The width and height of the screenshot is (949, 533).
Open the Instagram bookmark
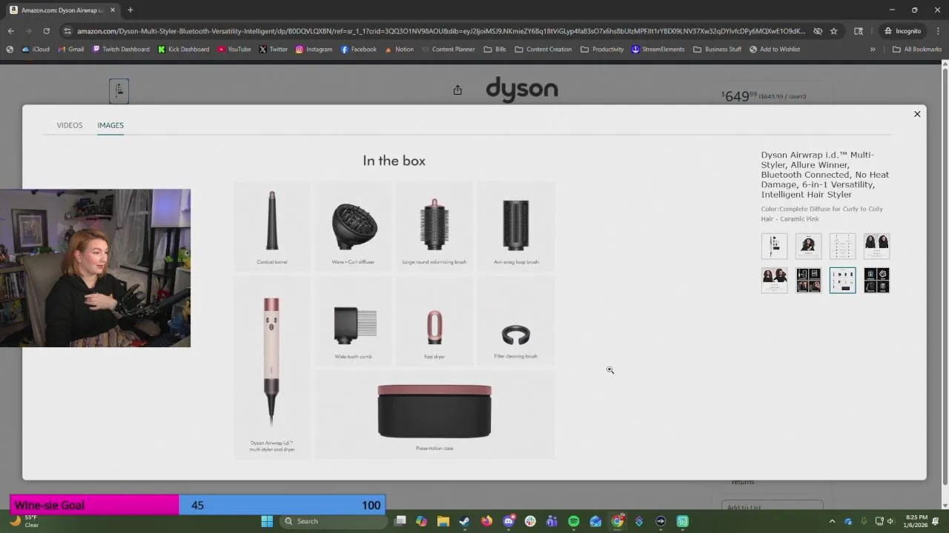click(x=314, y=50)
